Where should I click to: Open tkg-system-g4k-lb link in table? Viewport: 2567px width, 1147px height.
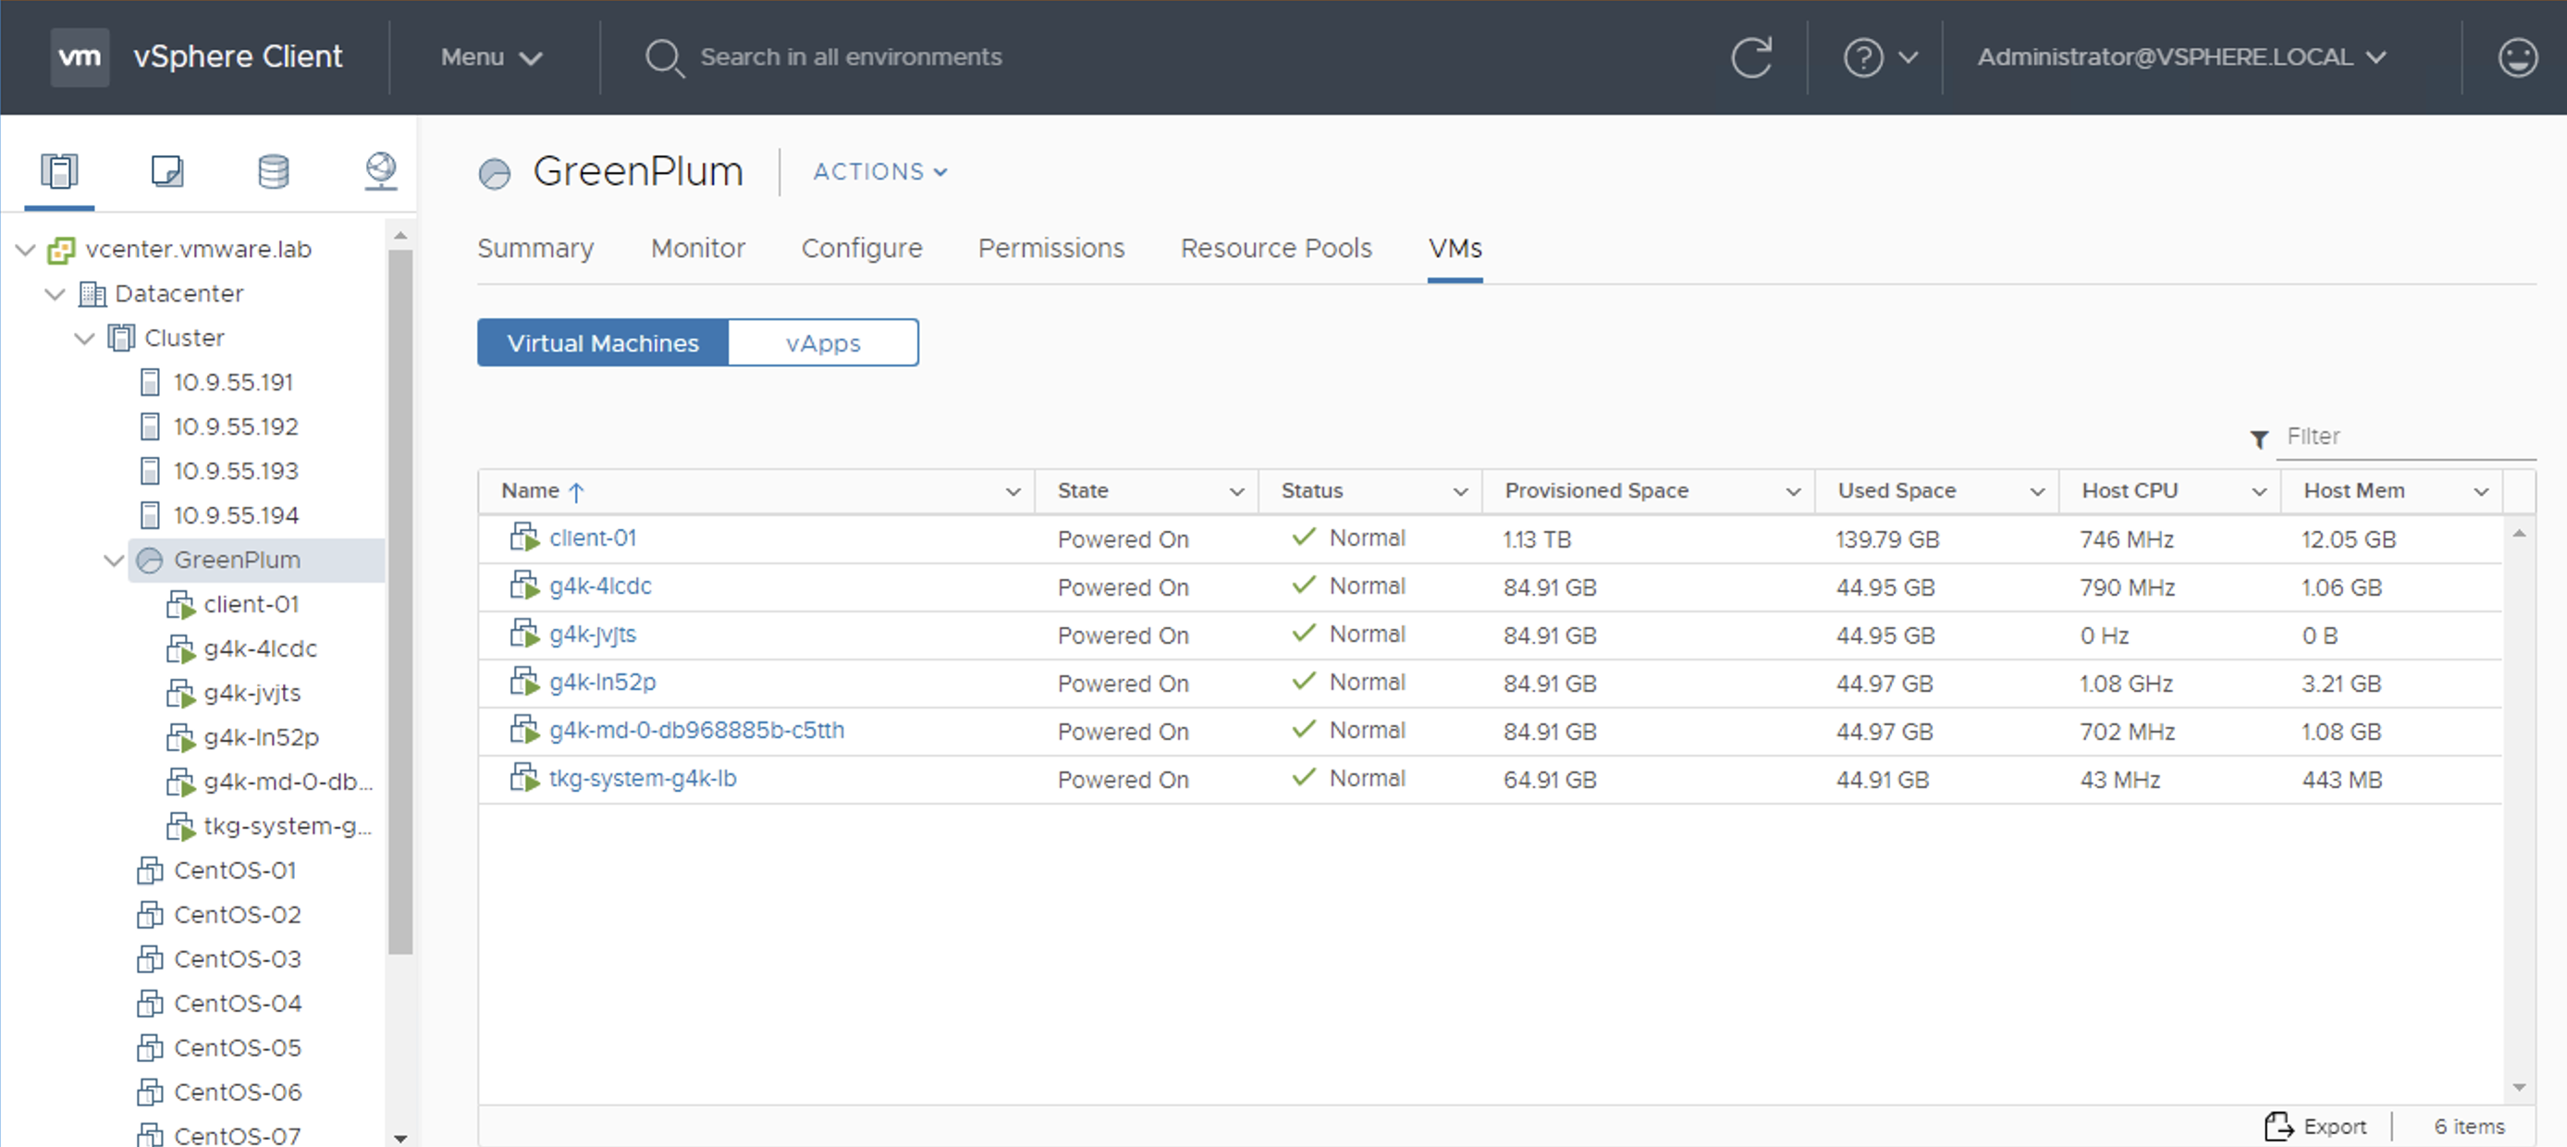[643, 778]
